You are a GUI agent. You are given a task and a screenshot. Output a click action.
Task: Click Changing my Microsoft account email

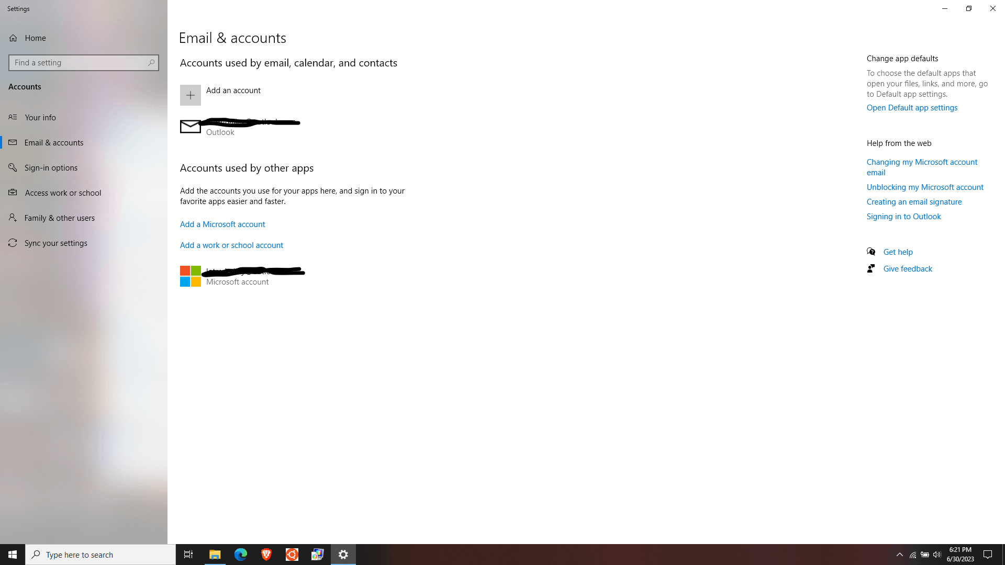(921, 166)
